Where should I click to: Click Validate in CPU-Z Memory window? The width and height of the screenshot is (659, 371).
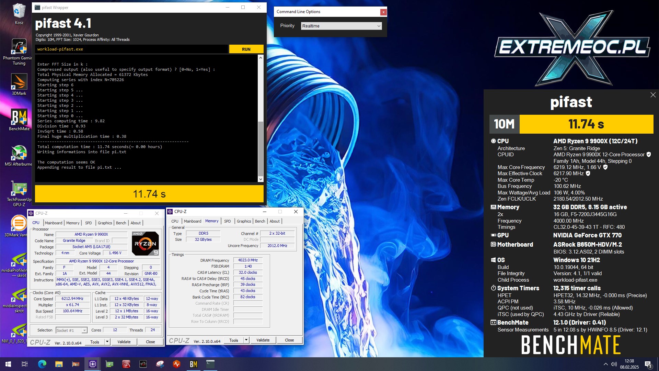click(263, 340)
